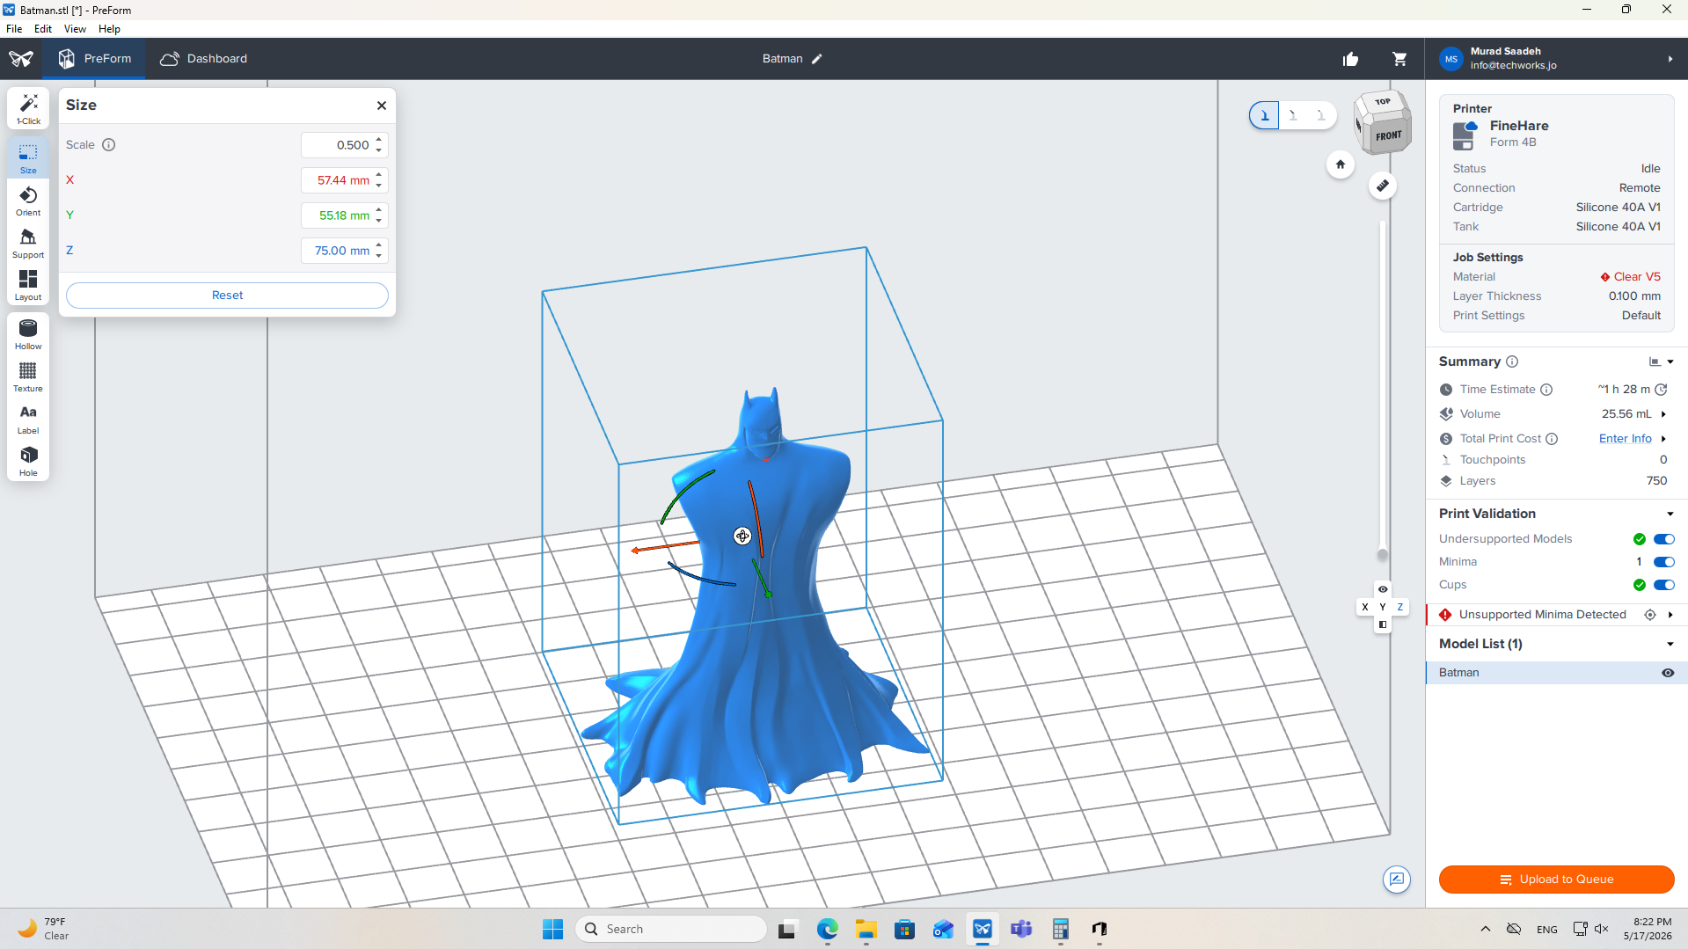Select the Hollow tool
The width and height of the screenshot is (1688, 949).
click(x=28, y=334)
